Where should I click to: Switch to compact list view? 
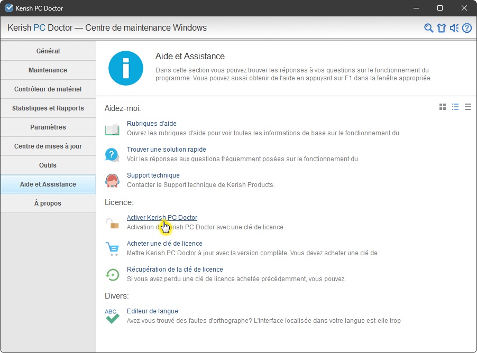(468, 107)
